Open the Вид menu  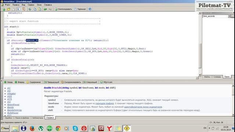coord(23,5)
